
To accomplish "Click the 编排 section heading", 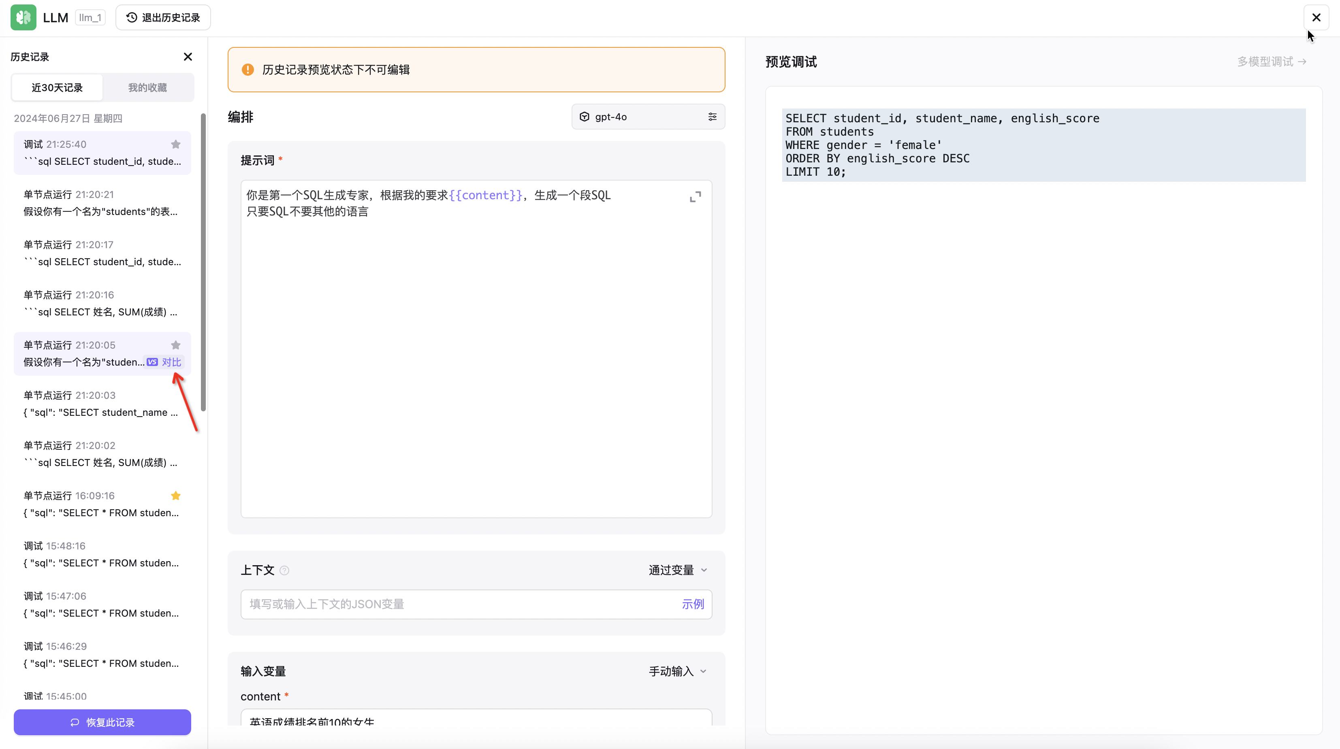I will click(x=241, y=117).
